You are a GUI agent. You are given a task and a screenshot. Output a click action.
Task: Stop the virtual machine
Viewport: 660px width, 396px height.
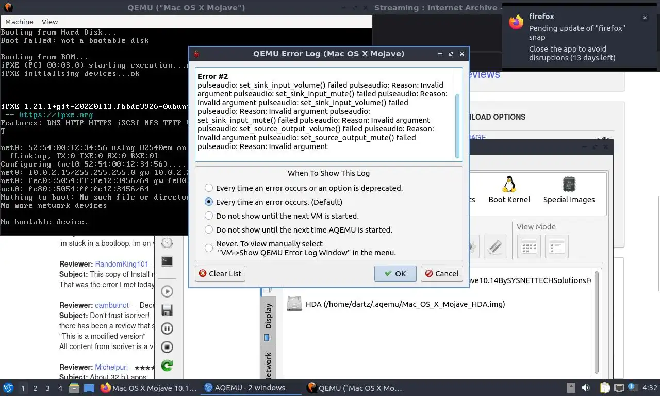167,347
